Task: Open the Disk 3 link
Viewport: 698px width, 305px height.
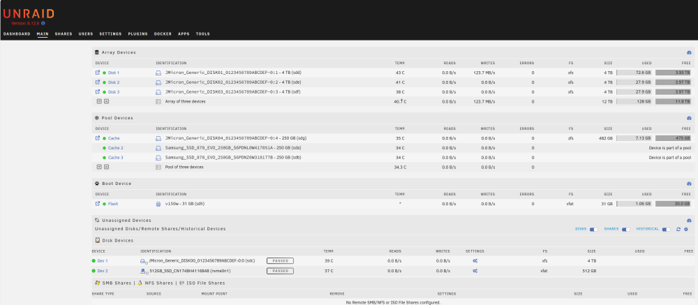Action: click(114, 92)
